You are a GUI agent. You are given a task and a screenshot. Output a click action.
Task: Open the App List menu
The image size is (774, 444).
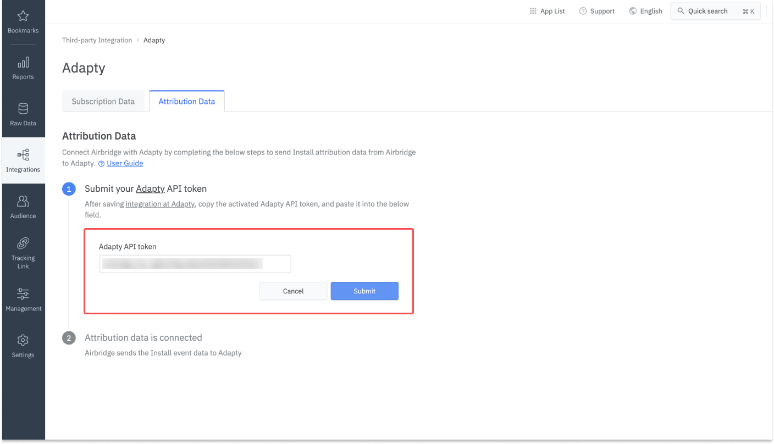point(548,11)
